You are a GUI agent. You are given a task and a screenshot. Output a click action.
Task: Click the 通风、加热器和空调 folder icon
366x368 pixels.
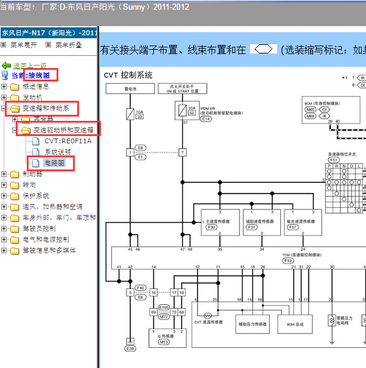click(15, 207)
